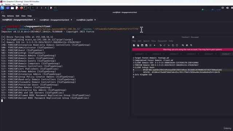Create new document in Mousepad toolbar
This screenshot has width=233, height=131.
(x=134, y=45)
